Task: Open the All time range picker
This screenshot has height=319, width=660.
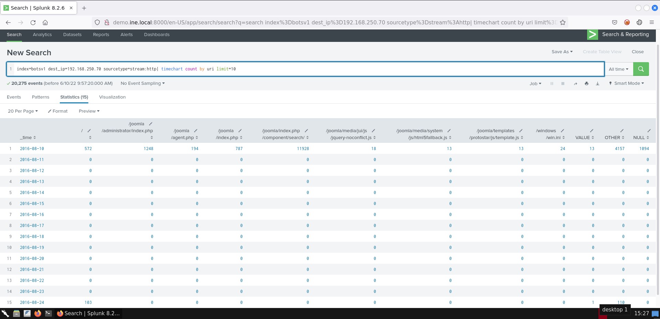Action: click(619, 69)
